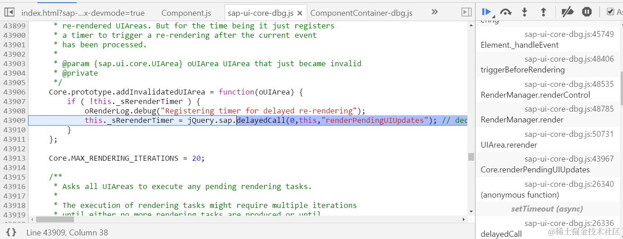This screenshot has height=239, width=623.
Task: Select Core.renderPendingUIUpdates call frame
Action: coord(535,170)
